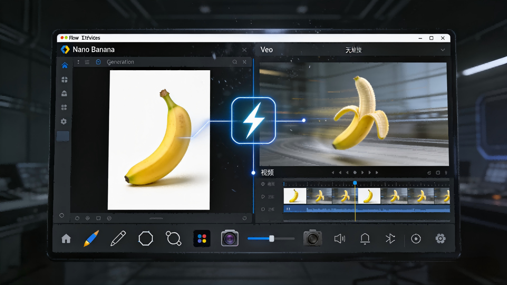This screenshot has width=507, height=285.
Task: Open the vertical dots menu in Generation bar
Action: click(78, 62)
